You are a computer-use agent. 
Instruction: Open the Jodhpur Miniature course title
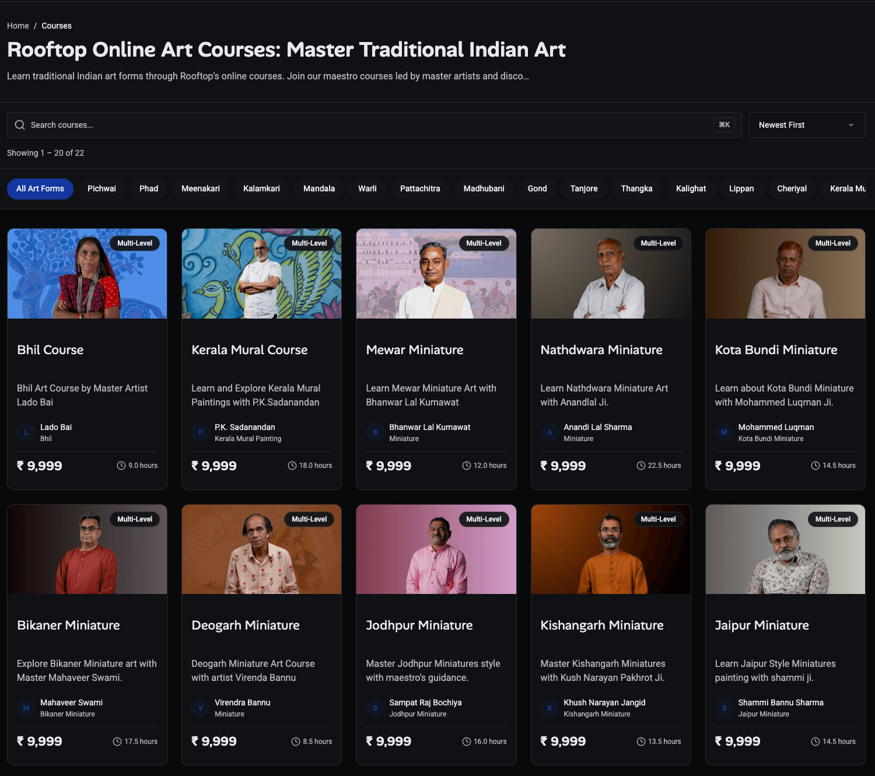pos(419,625)
